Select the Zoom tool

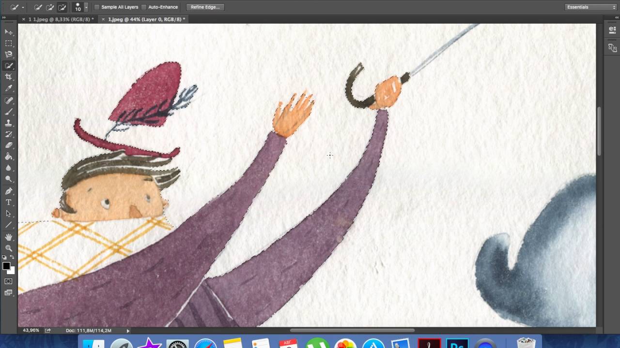point(9,248)
